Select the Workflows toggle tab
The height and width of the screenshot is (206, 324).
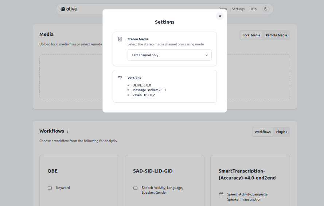[262, 132]
